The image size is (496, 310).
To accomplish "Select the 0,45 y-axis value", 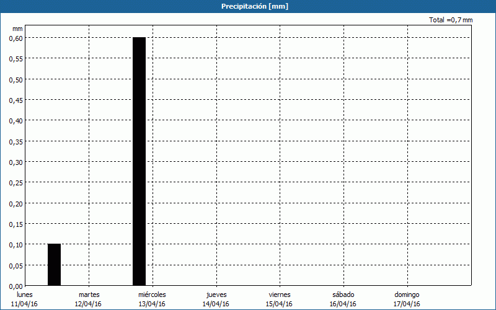I will [x=15, y=100].
